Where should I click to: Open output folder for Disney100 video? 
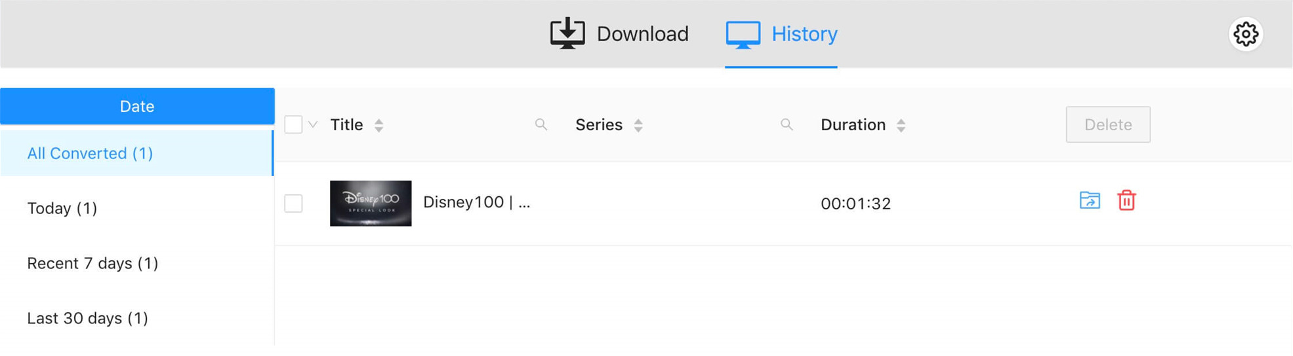pyautogui.click(x=1090, y=200)
